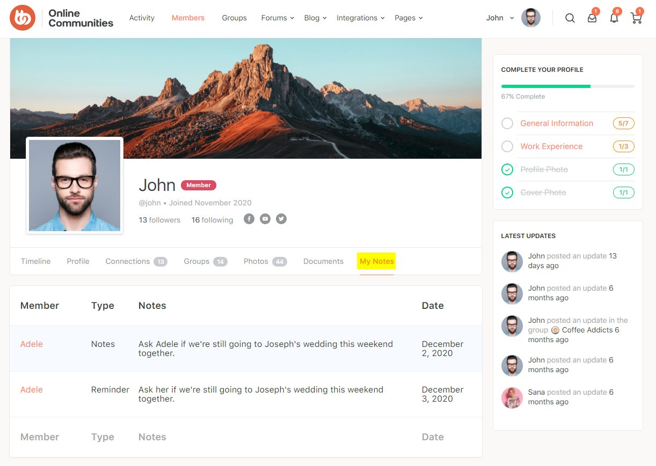
Task: Open the shopping cart icon
Action: click(636, 18)
